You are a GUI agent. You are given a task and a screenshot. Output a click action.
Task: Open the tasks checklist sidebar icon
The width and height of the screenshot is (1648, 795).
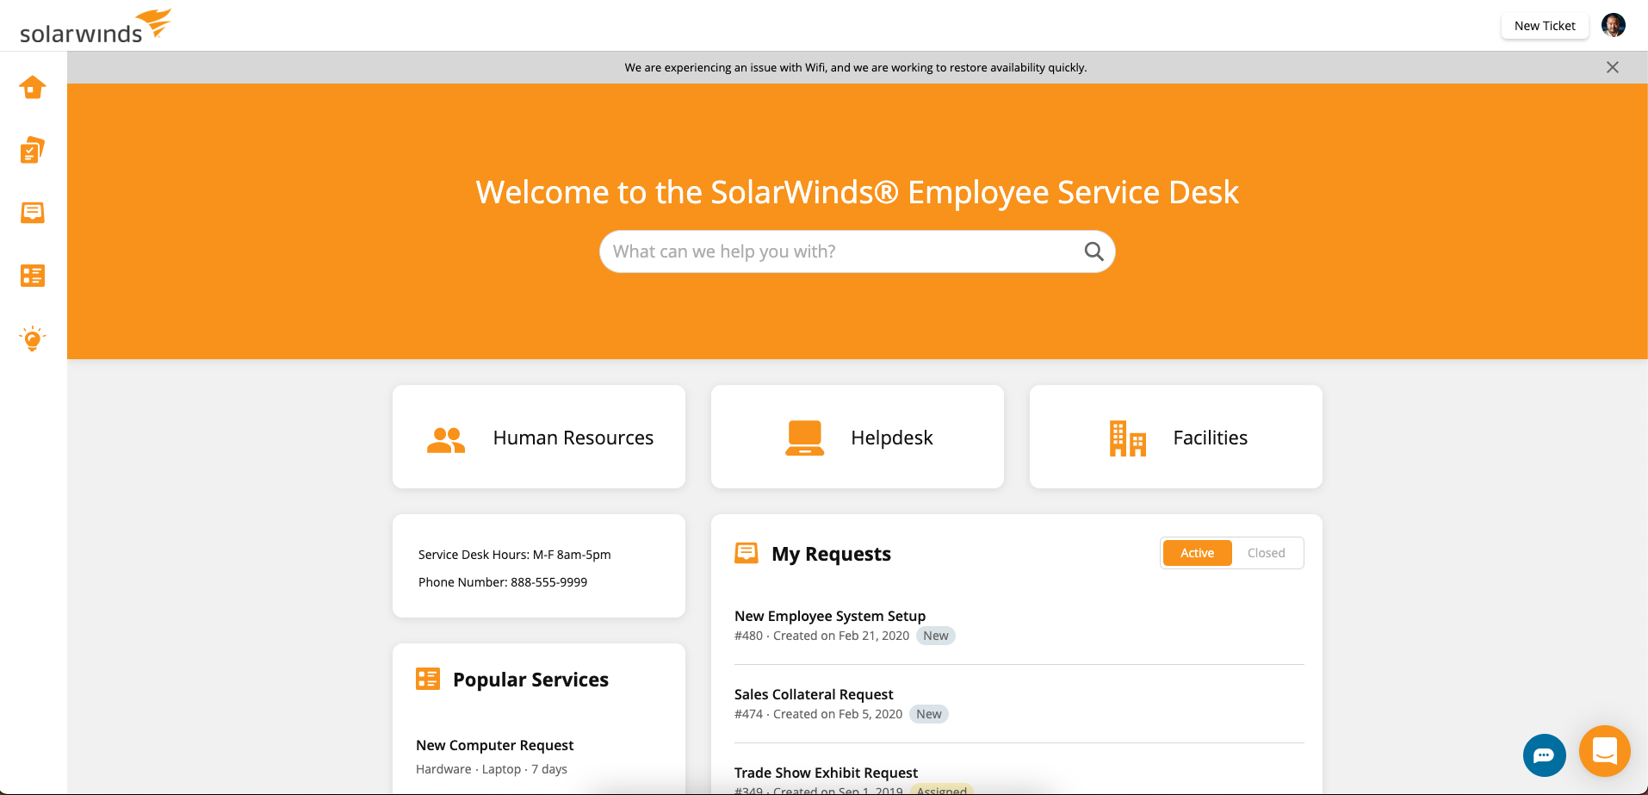coord(33,151)
